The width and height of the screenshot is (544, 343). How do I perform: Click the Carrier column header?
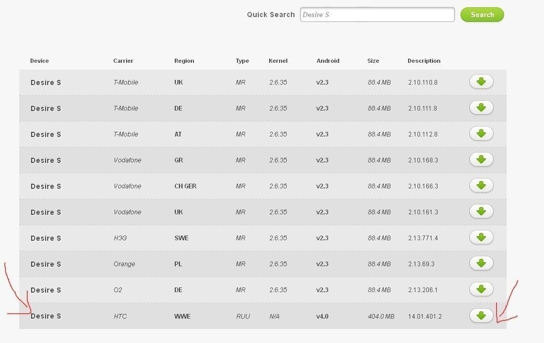[123, 61]
